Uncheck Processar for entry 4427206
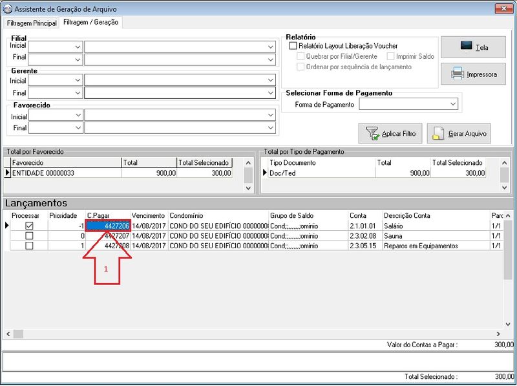 click(x=29, y=226)
